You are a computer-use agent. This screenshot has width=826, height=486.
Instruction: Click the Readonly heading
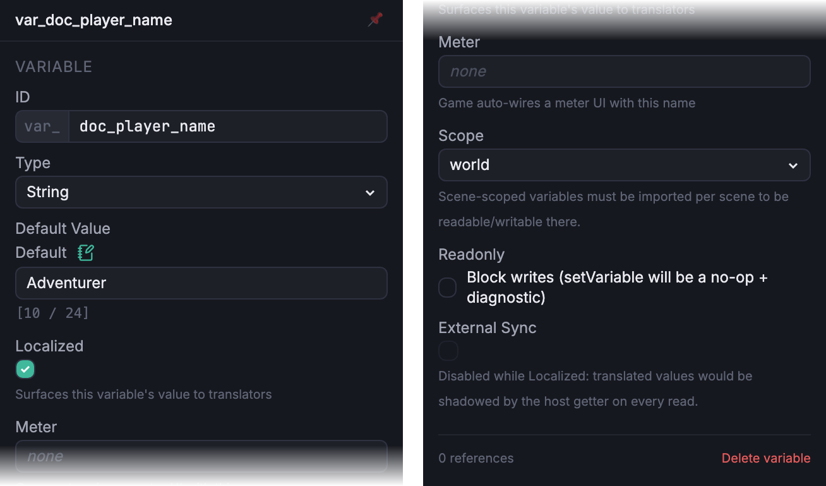click(472, 255)
